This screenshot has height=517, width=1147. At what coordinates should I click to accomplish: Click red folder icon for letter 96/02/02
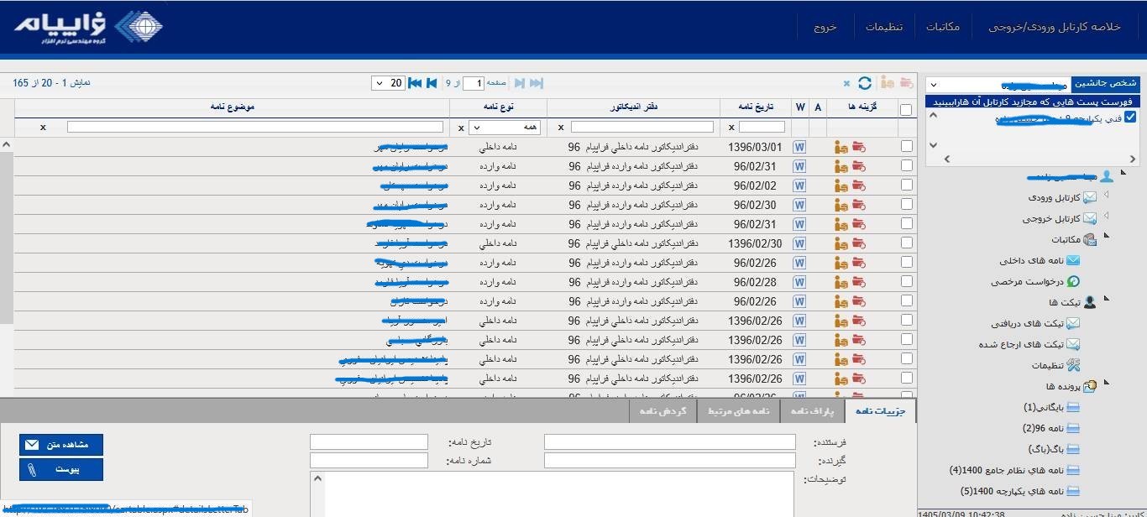(858, 185)
